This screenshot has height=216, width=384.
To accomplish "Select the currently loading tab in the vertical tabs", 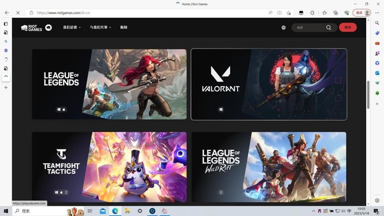I will [x=6, y=77].
